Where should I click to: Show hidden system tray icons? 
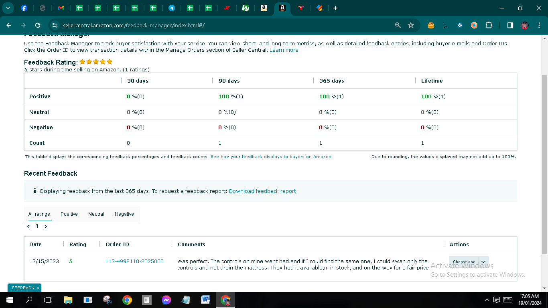pos(487,300)
